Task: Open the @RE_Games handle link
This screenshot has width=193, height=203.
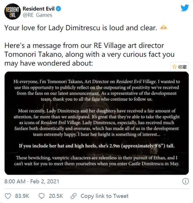Action: tap(37, 15)
